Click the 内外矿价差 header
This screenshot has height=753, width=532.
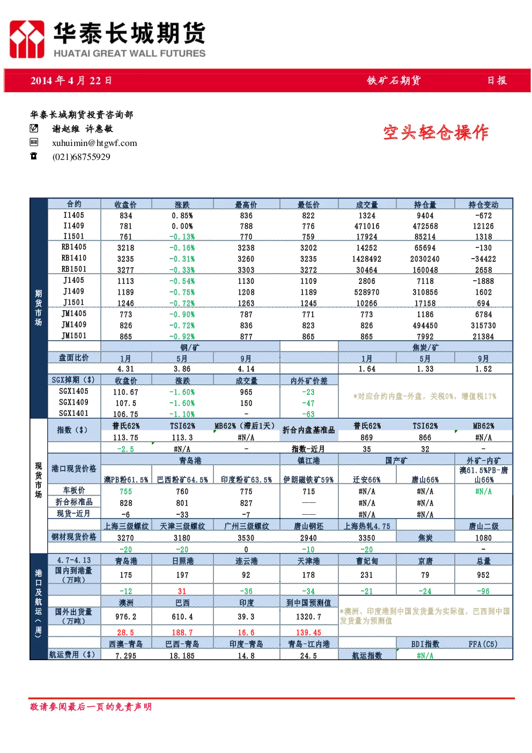pyautogui.click(x=308, y=381)
